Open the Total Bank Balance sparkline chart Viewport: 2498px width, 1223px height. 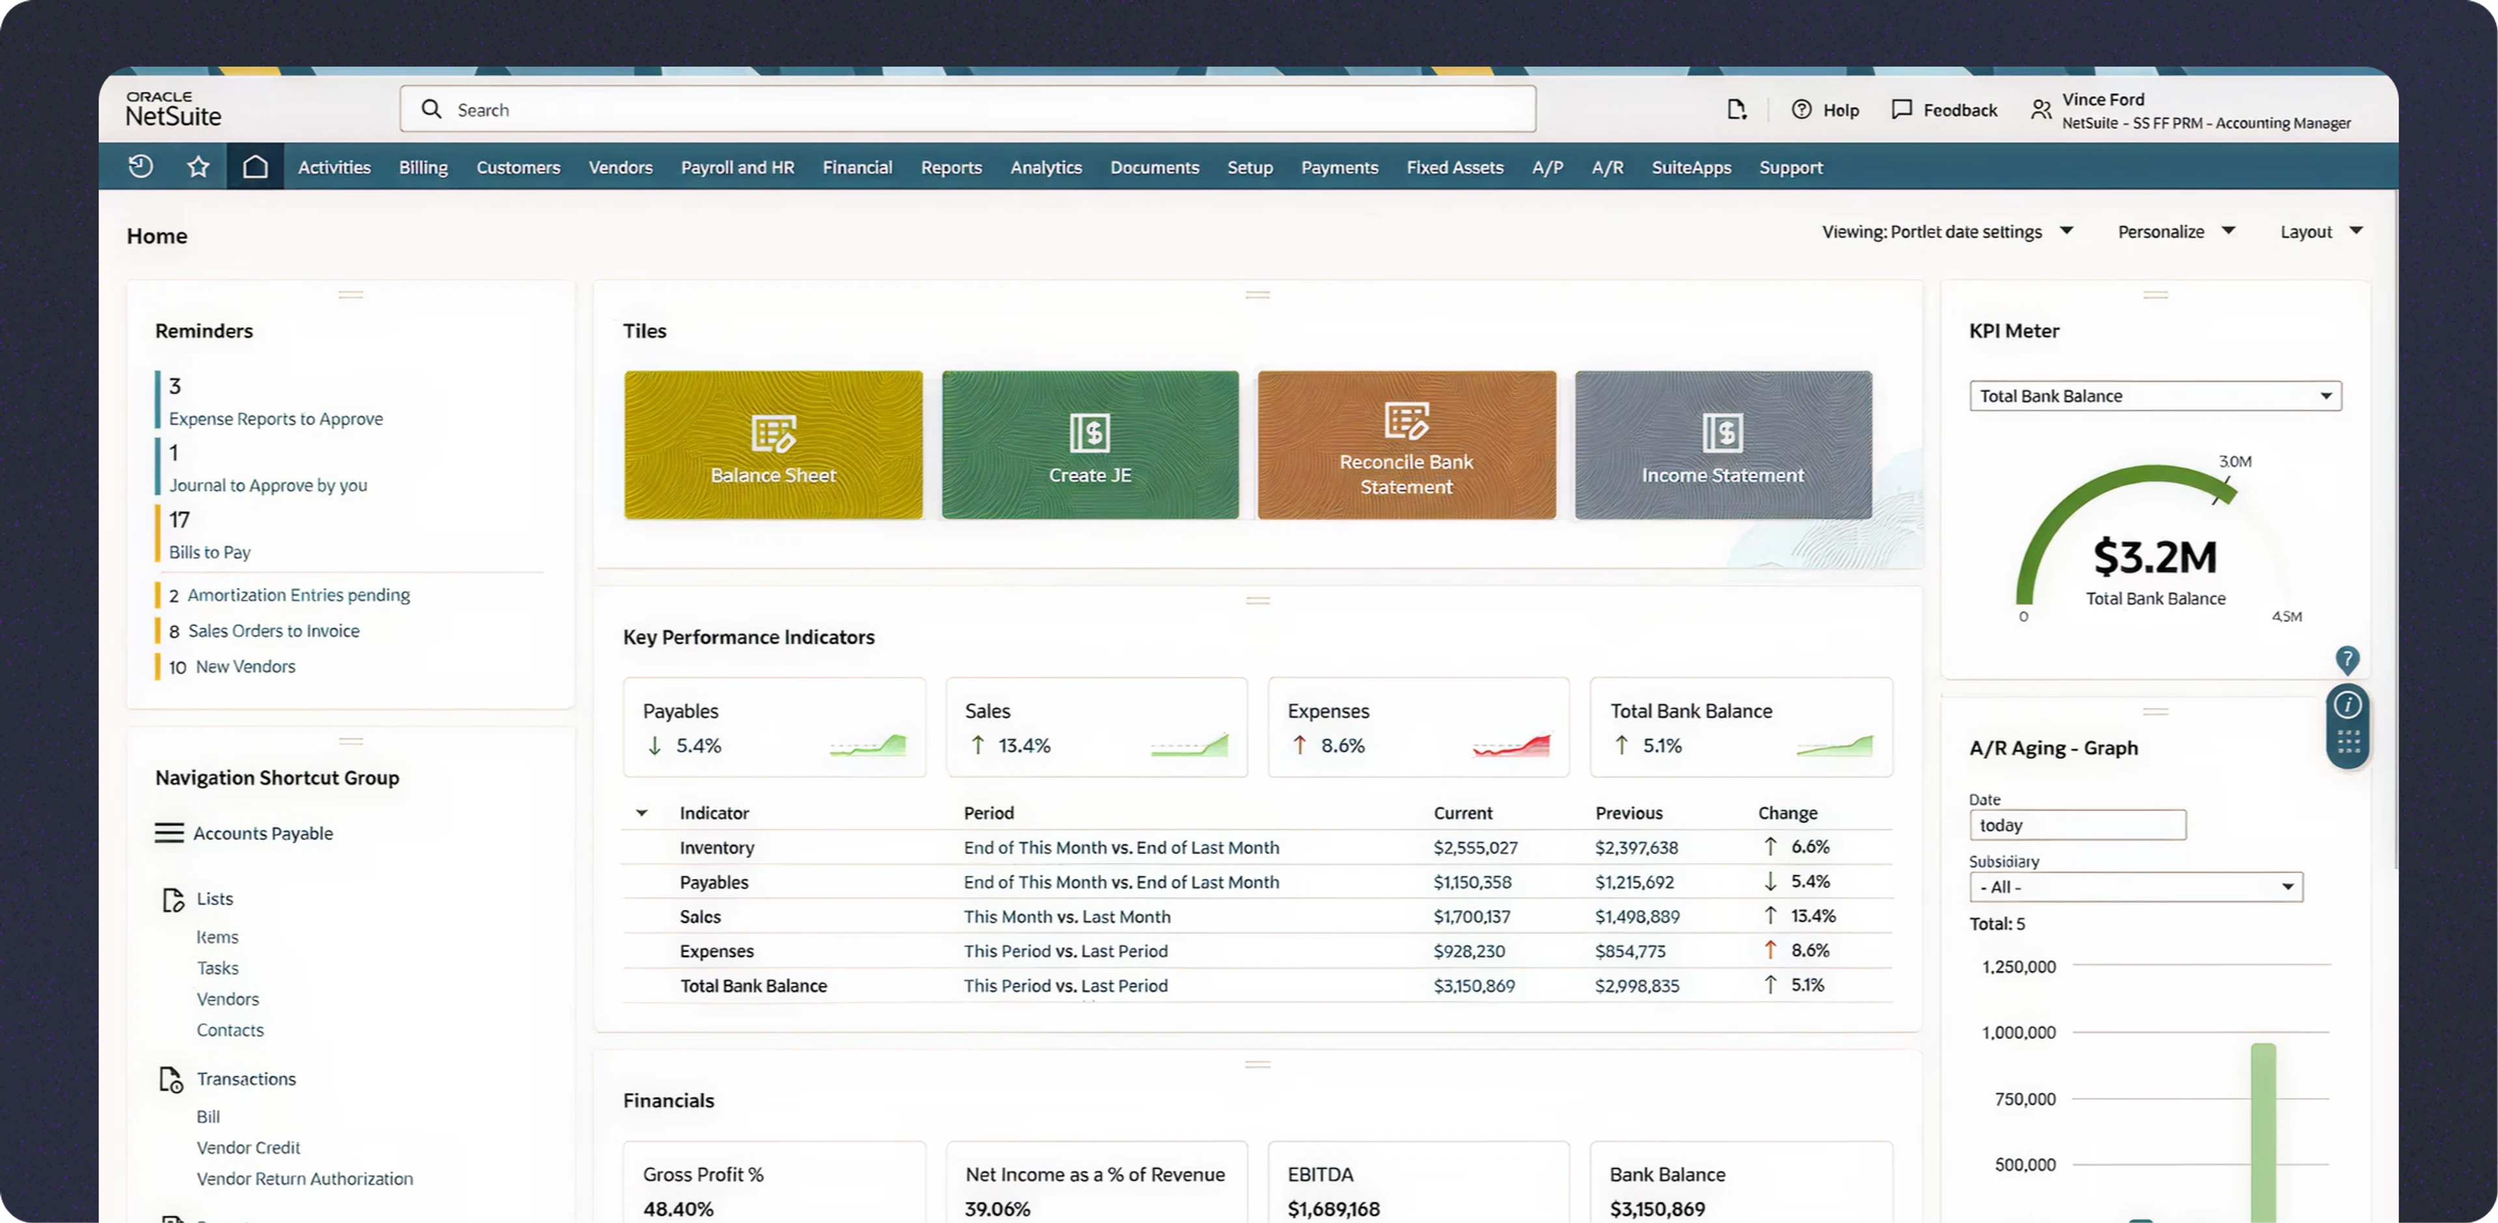point(1834,745)
